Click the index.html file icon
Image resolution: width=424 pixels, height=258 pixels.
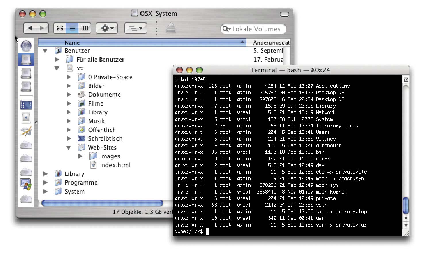(93, 165)
